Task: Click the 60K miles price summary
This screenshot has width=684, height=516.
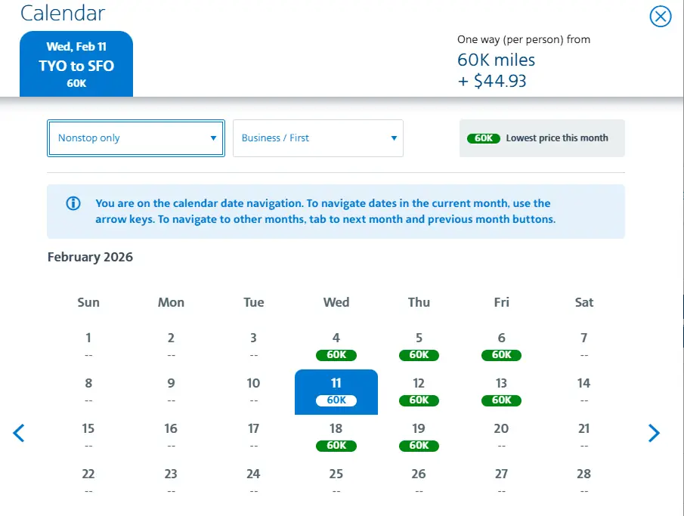Action: point(496,60)
